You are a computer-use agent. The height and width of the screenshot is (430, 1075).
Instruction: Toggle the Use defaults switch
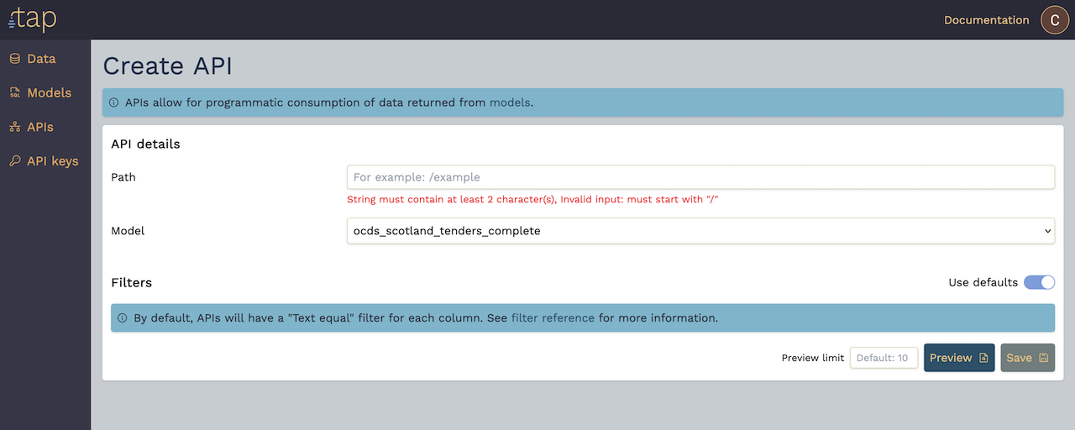[x=1039, y=282]
